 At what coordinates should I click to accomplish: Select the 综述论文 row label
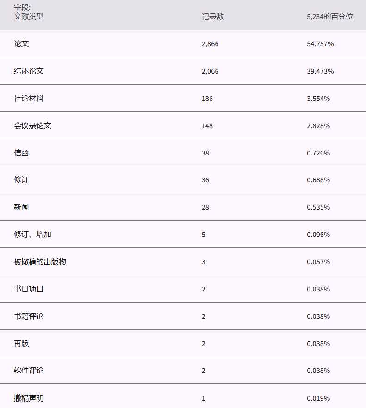(x=29, y=71)
